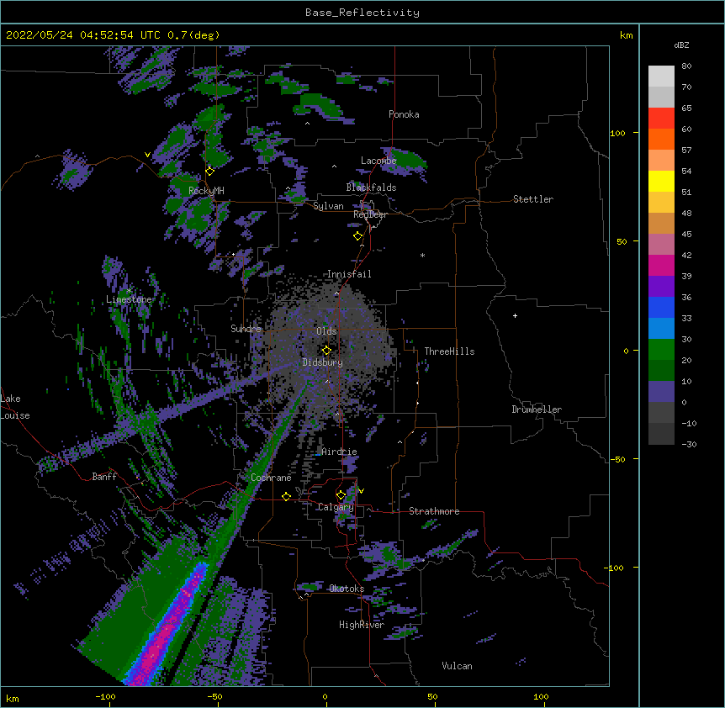Click the Didsbury label
This screenshot has height=708, width=725.
tap(322, 362)
